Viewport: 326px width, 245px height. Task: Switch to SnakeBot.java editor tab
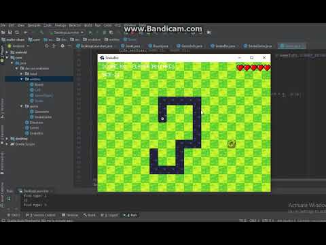point(223,46)
